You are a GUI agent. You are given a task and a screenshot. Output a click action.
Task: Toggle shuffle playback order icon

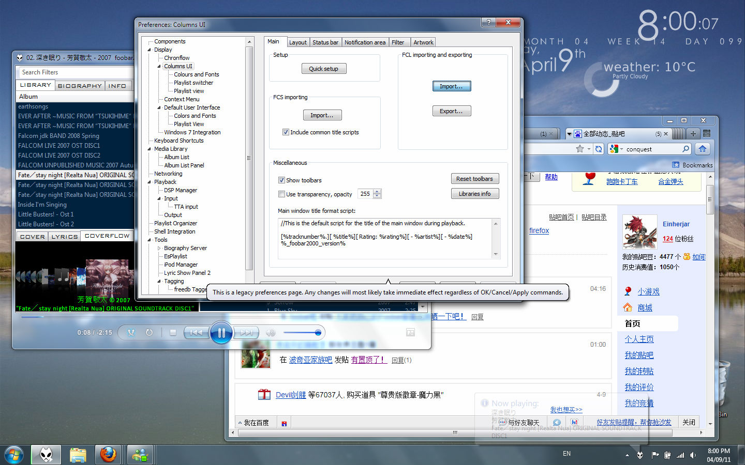[131, 333]
